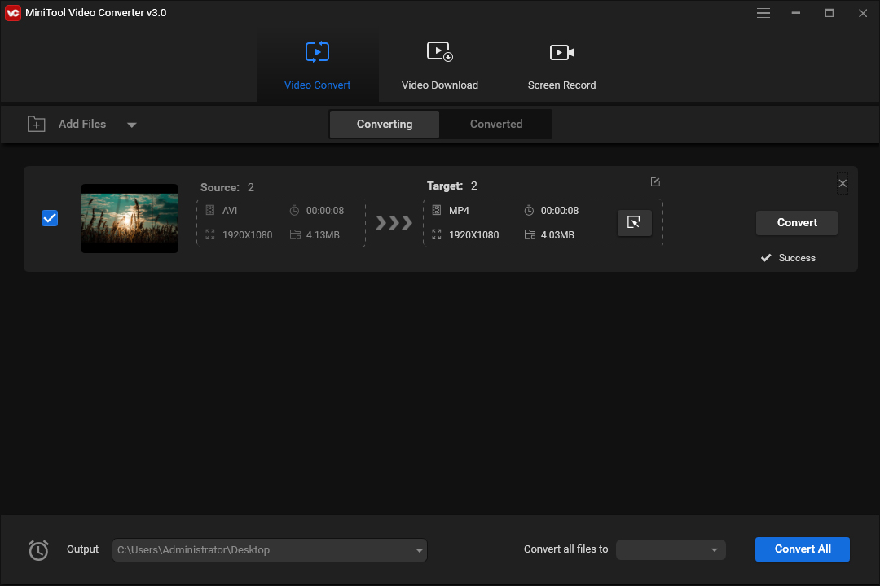880x586 pixels.
Task: Open the Screen Record tab
Action: point(561,66)
